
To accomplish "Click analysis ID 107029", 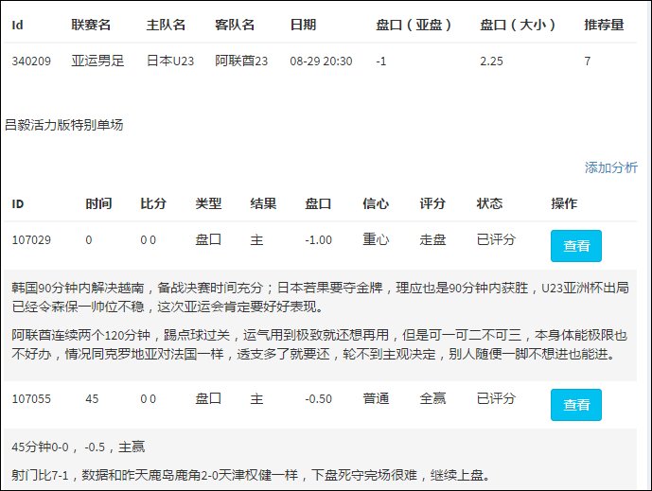I will pyautogui.click(x=31, y=240).
